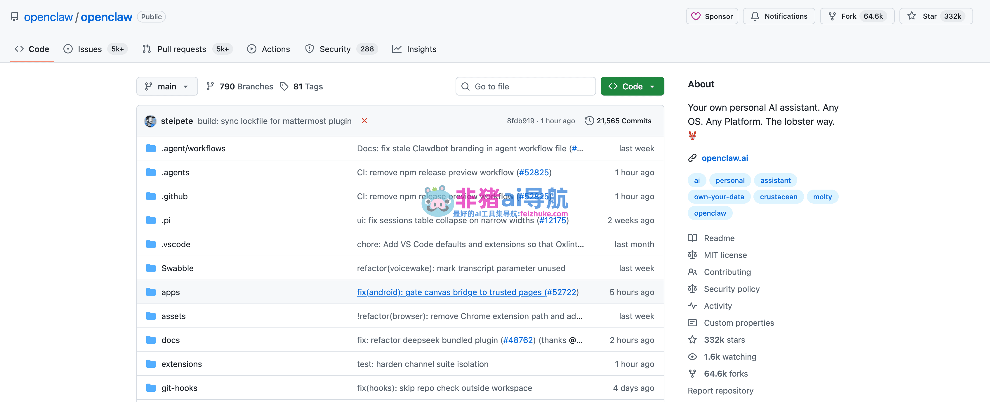Click the 81 Tags tag icon

(284, 86)
